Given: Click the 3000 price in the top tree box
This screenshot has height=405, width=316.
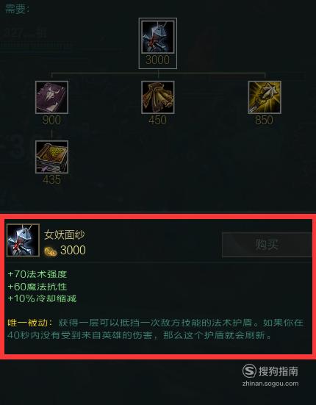Looking at the screenshot, I should pos(158,60).
